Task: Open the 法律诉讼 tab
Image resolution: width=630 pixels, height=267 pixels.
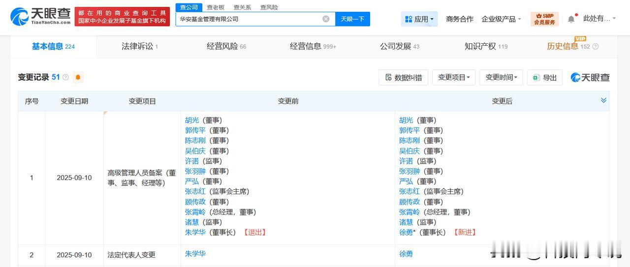Action: 140,46
